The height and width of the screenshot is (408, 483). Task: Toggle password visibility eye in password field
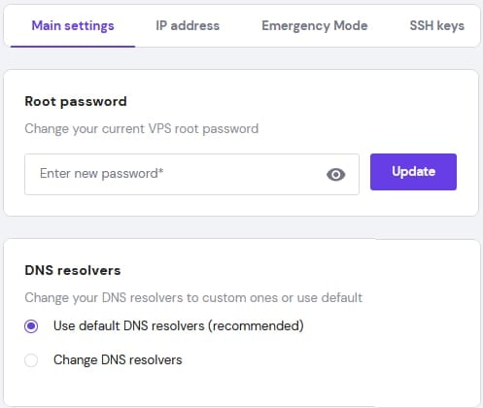point(335,175)
